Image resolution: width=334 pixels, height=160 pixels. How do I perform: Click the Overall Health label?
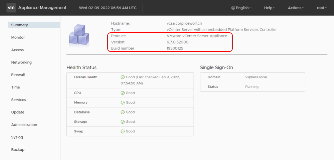(86, 77)
